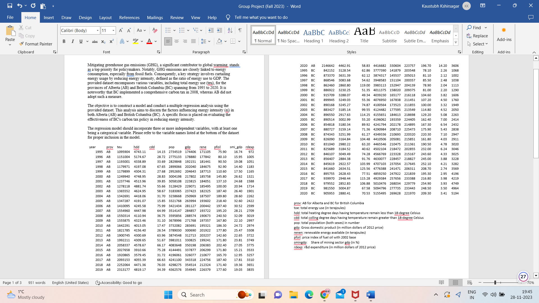Click the Save icon in title bar

10,6
